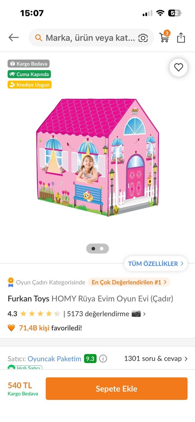The height and width of the screenshot is (422, 195).
Task: Open the shopping cart with 3 items
Action: [x=165, y=37]
